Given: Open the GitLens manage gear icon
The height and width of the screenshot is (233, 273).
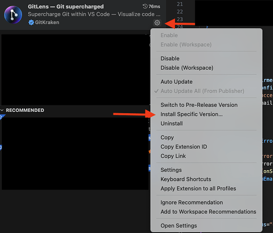Looking at the screenshot, I should coord(157,23).
